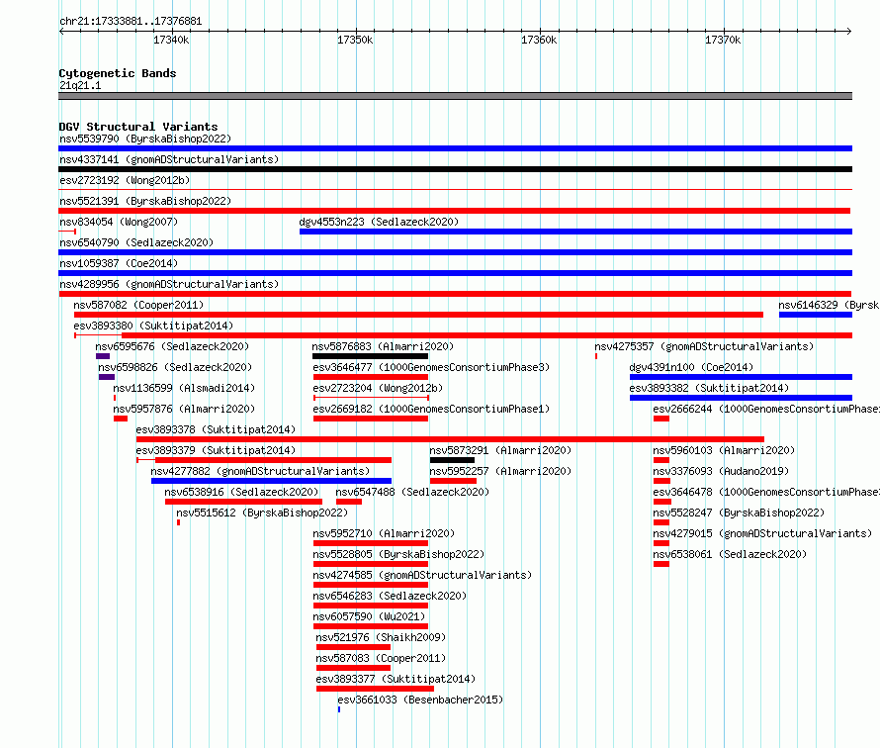Image resolution: width=880 pixels, height=748 pixels.
Task: Select the esv3646478 variant label
Action: pyautogui.click(x=766, y=492)
